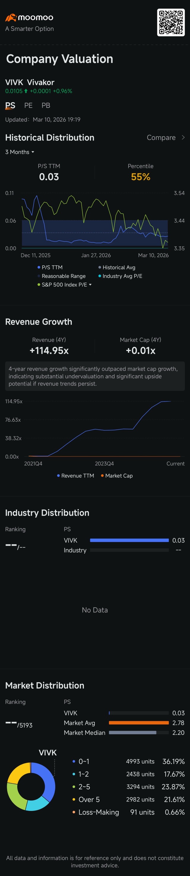
Task: Toggle the Historical Avg legend series
Action: (x=117, y=267)
